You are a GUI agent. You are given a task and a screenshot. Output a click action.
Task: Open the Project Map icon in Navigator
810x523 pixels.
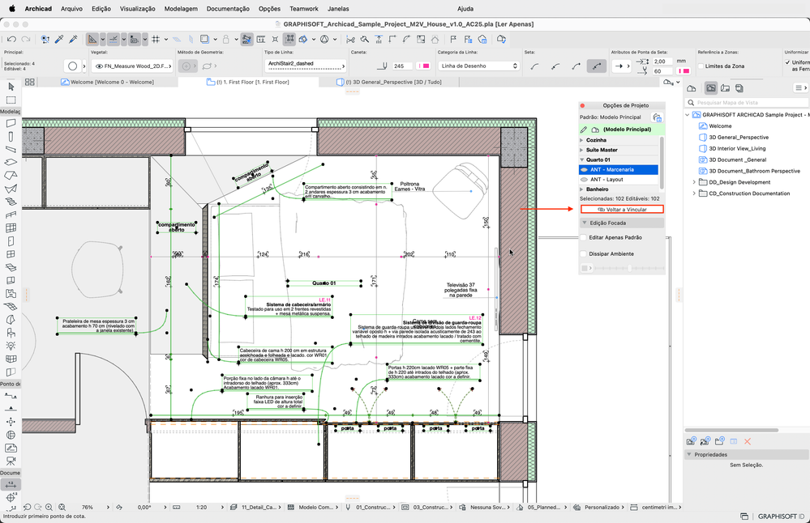[691, 88]
